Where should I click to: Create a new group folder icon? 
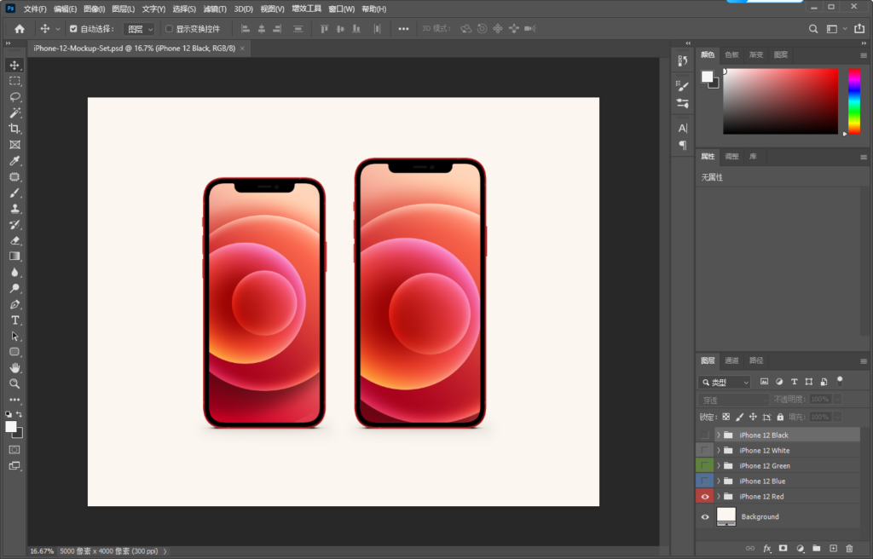pyautogui.click(x=816, y=549)
